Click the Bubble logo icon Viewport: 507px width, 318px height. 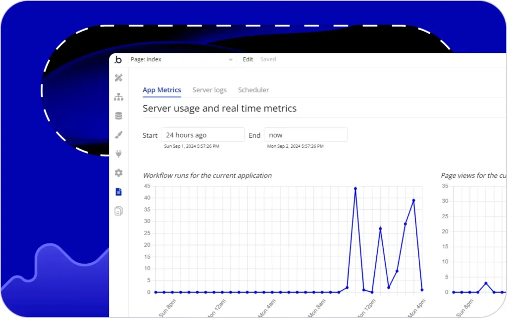click(x=118, y=60)
